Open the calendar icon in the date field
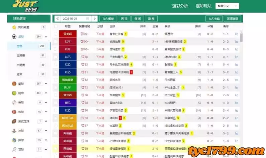Viewport: 266px width, 158px height. [x=88, y=19]
